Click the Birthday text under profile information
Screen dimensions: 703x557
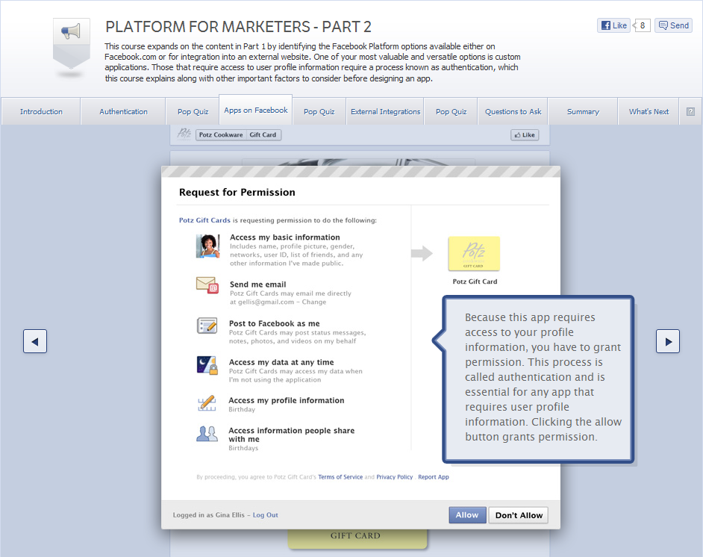(242, 409)
